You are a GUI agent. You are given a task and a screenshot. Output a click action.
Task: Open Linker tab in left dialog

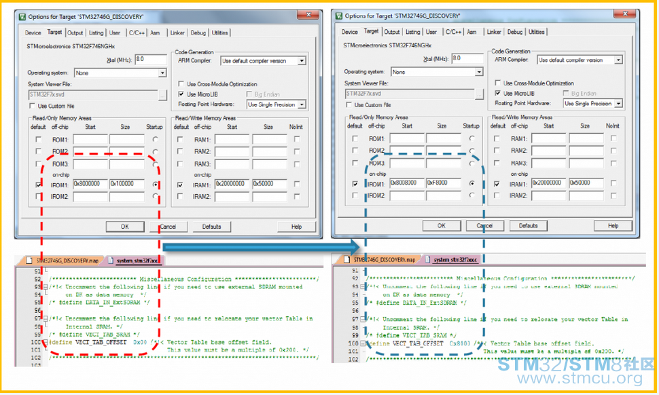[x=177, y=33]
